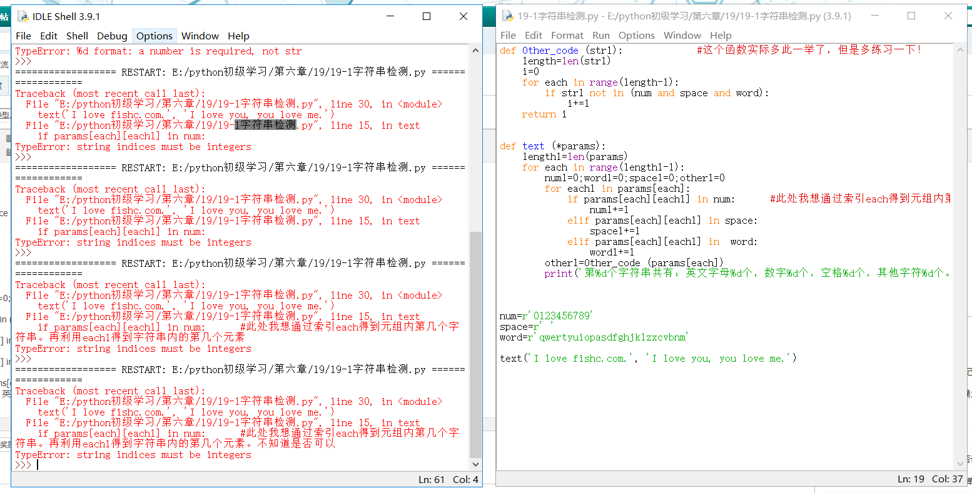
Task: Open Help menu in the editor window
Action: [x=721, y=36]
